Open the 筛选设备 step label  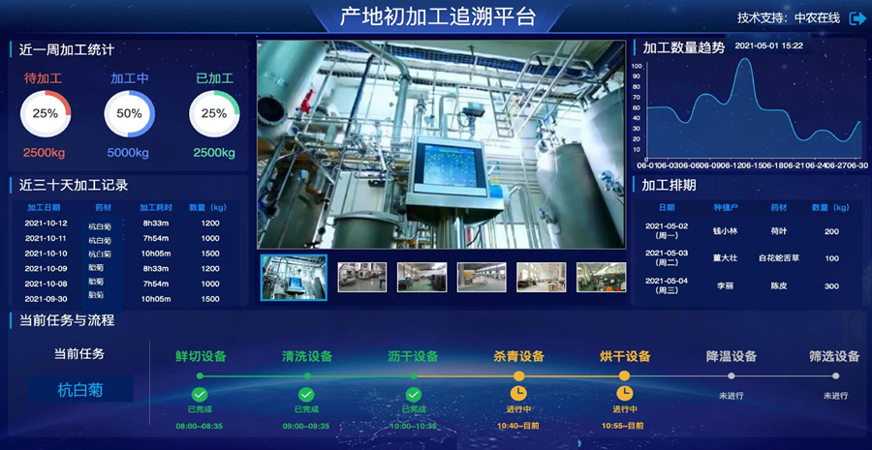(x=835, y=356)
